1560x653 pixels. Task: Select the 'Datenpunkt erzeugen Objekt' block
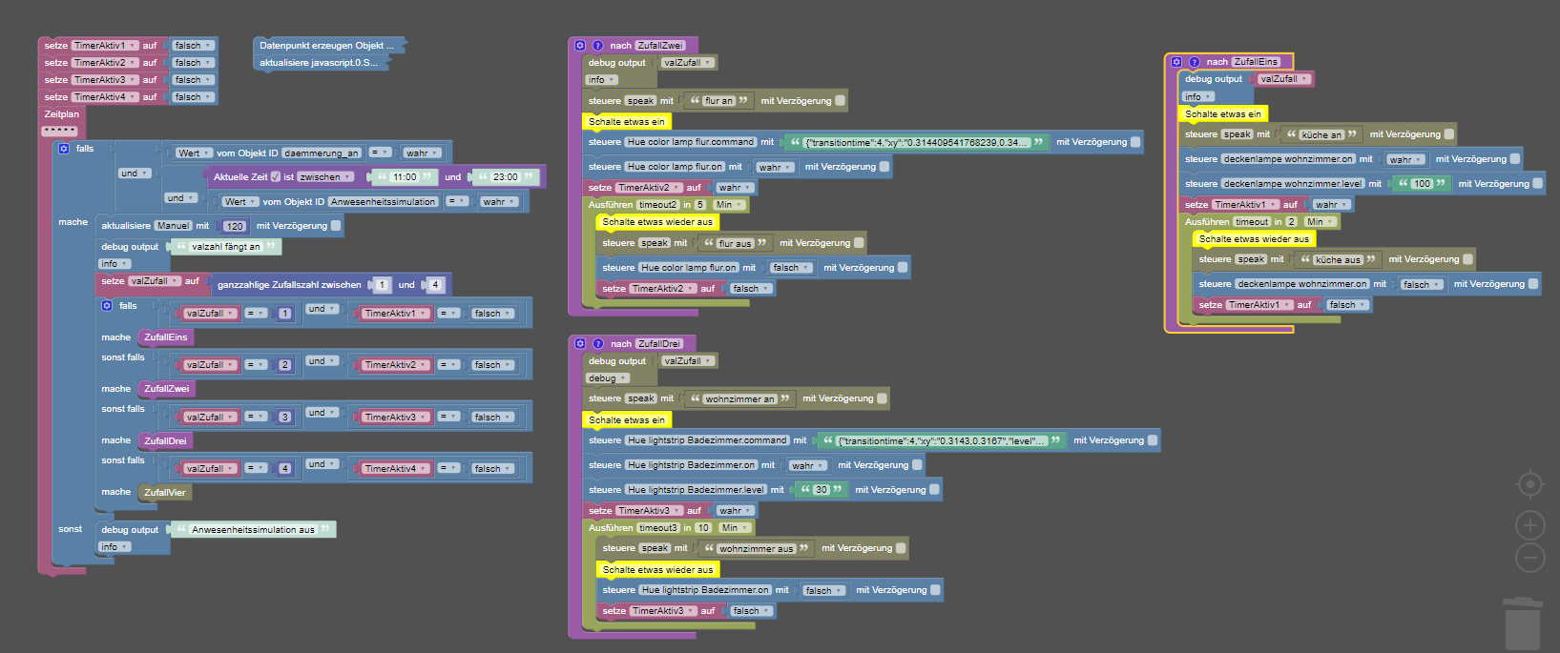329,46
